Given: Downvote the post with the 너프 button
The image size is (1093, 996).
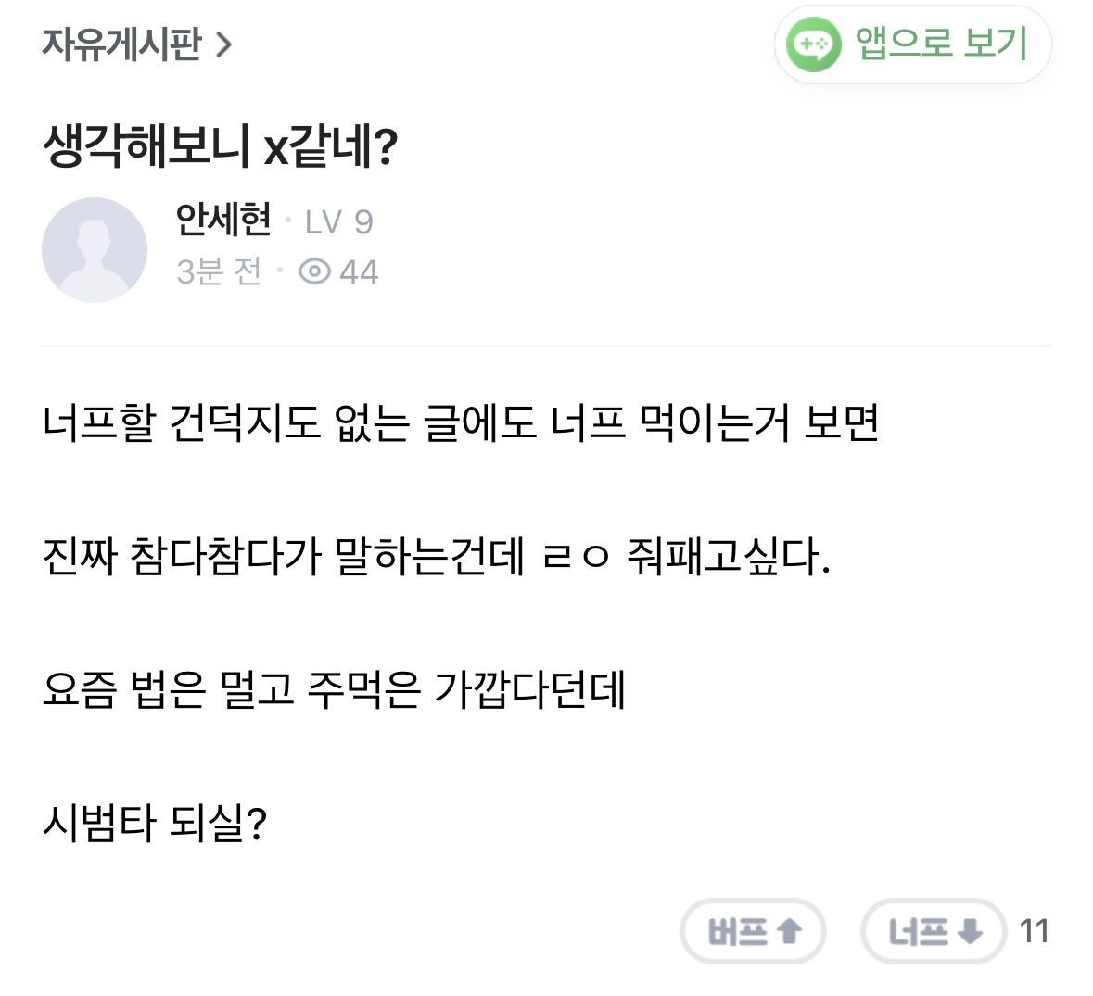Looking at the screenshot, I should [x=933, y=931].
